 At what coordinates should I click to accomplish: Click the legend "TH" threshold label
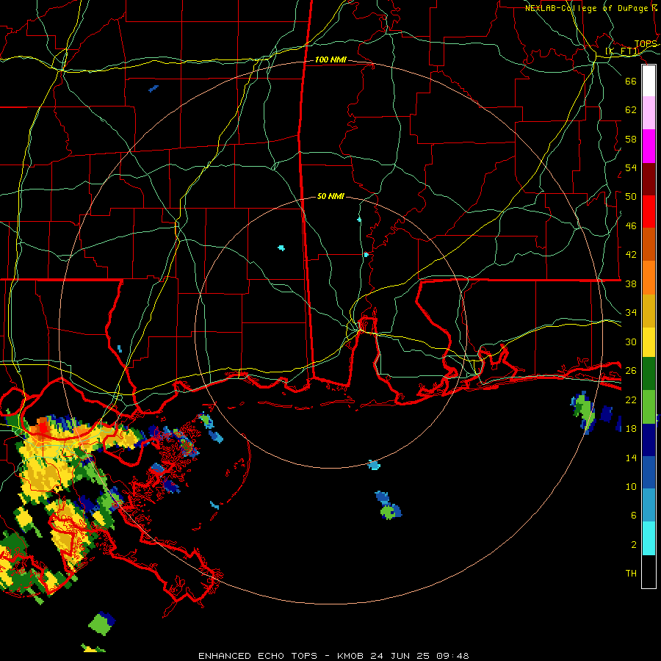click(x=631, y=574)
